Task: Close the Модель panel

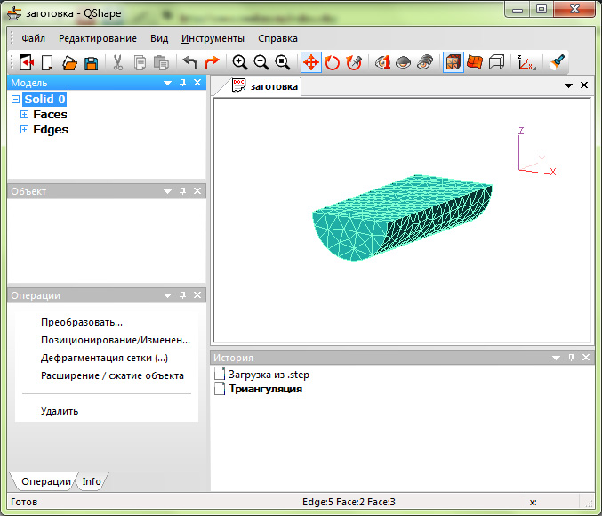Action: pyautogui.click(x=197, y=83)
